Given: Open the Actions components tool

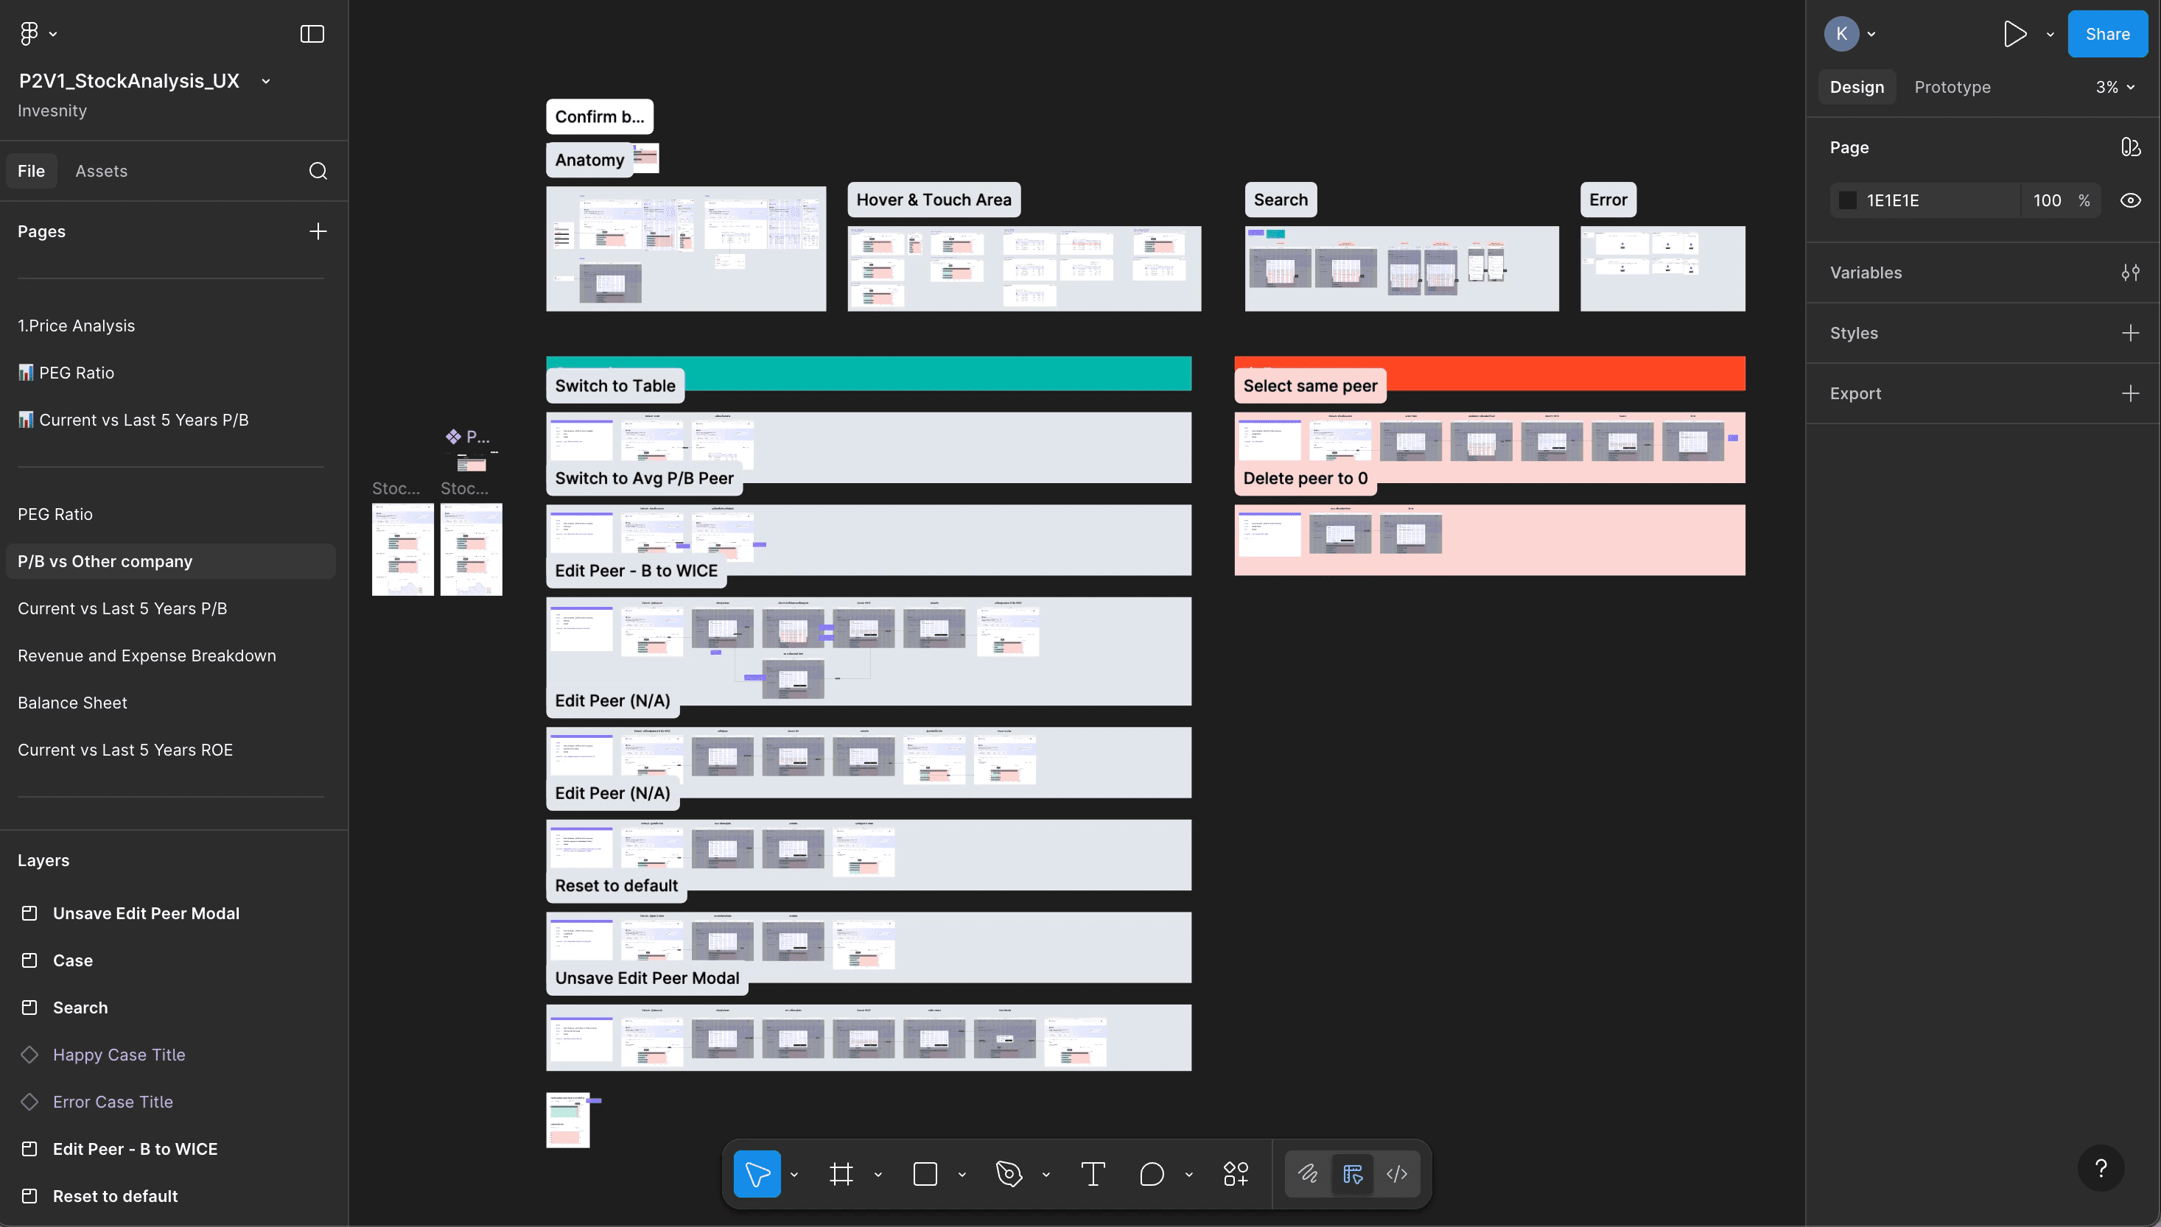Looking at the screenshot, I should point(1236,1174).
